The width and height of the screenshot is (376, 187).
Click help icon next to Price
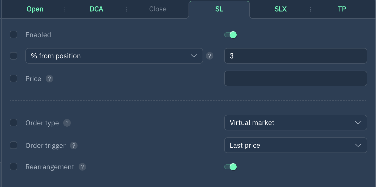(49, 79)
